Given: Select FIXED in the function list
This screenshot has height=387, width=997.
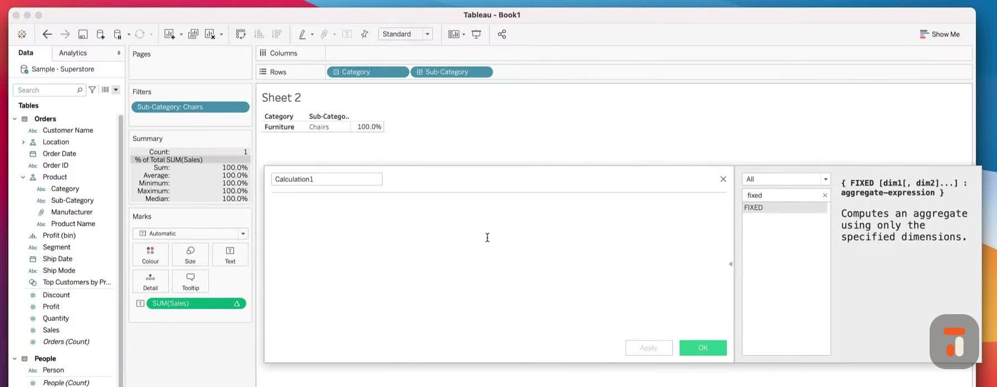Looking at the screenshot, I should click(785, 207).
